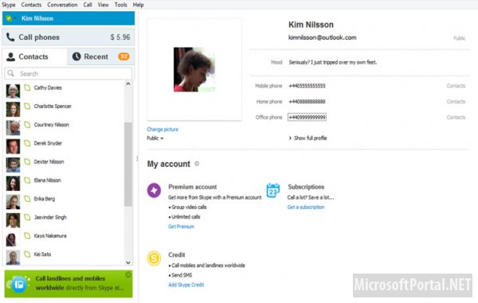Image resolution: width=478 pixels, height=303 pixels.
Task: Open the Contacts privacy setting for Mobile phone
Action: [456, 86]
